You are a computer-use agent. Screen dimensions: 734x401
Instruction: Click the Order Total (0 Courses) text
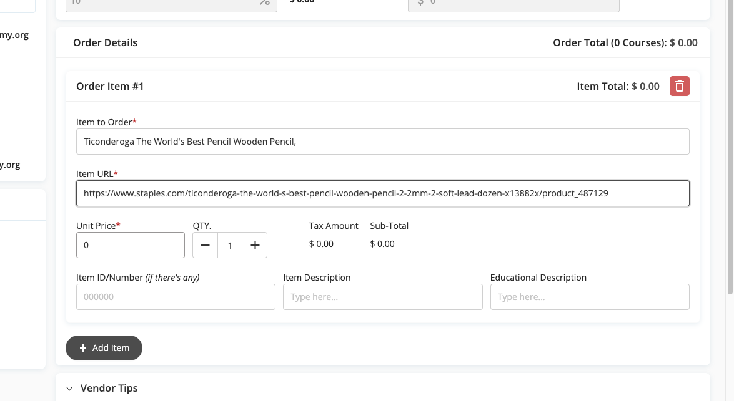625,42
